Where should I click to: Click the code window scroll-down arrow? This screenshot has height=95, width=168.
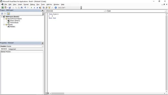(x=166, y=92)
